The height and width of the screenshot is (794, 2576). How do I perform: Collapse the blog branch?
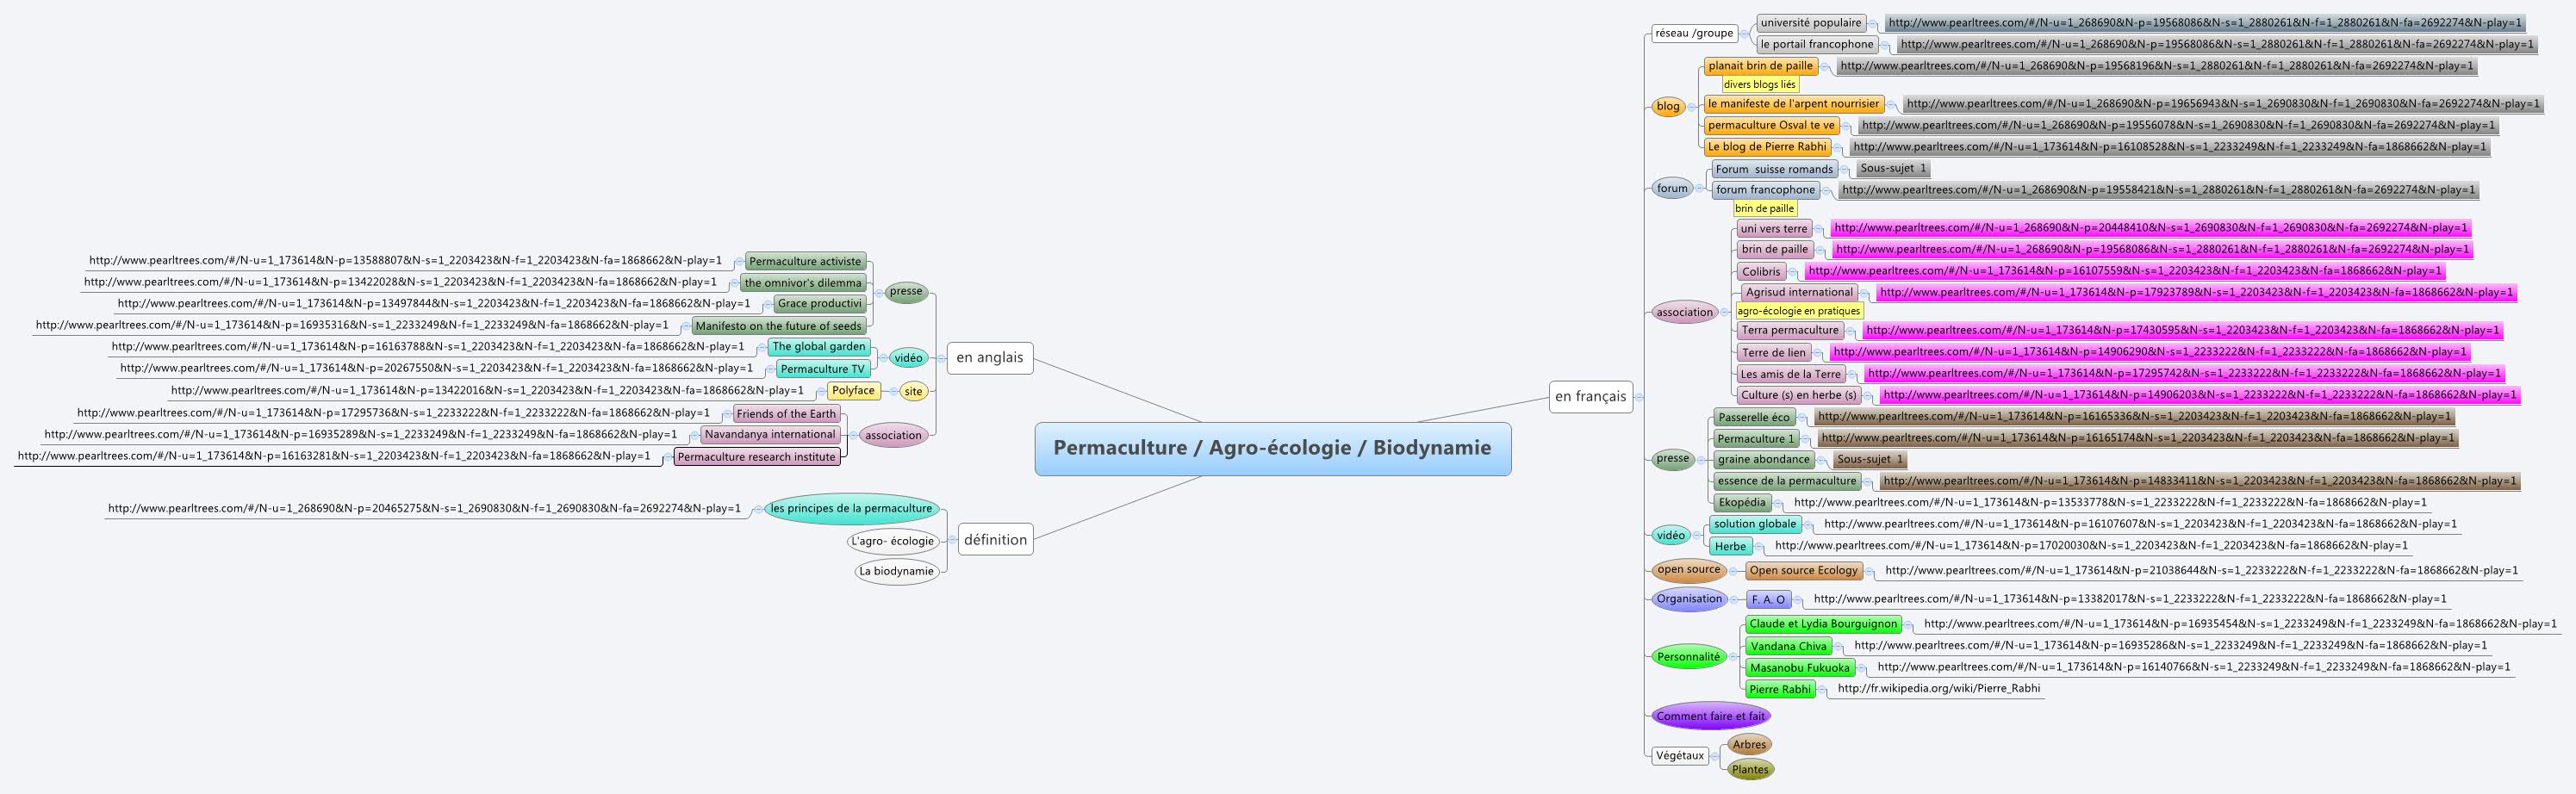(x=1694, y=105)
